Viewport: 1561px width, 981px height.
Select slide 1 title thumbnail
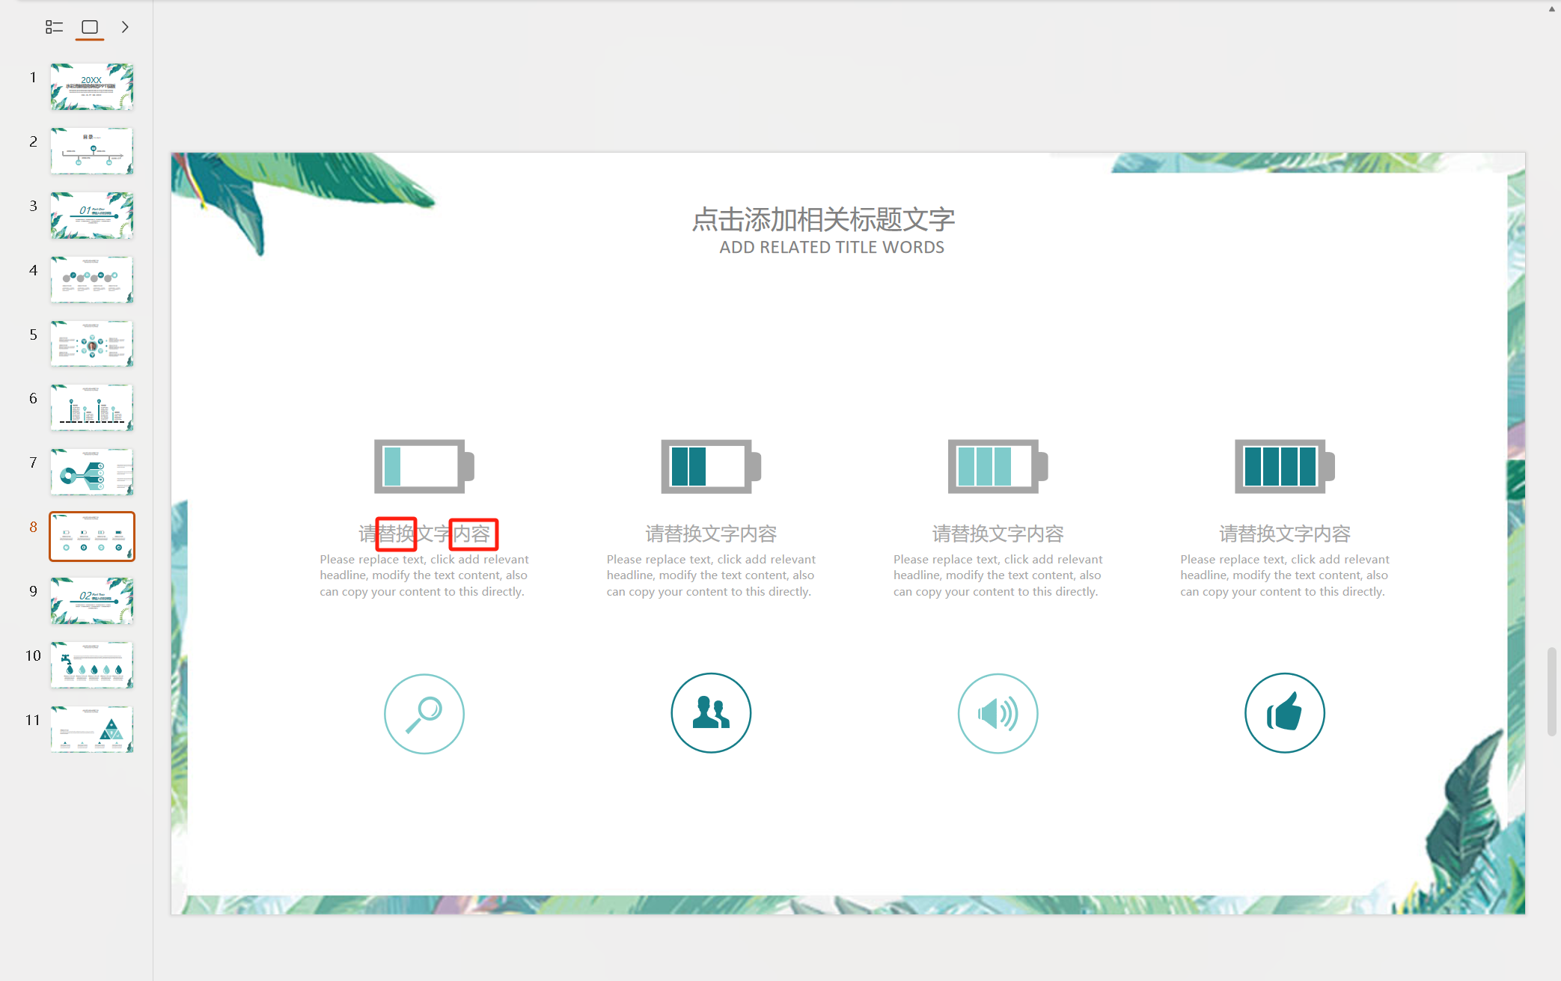click(x=91, y=86)
